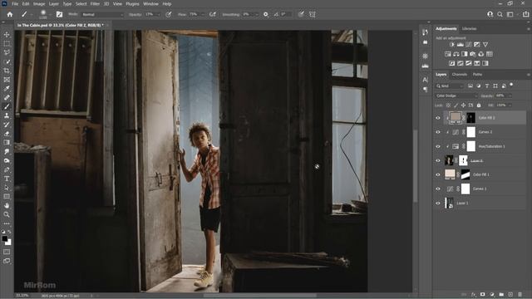Filter layers by type layers
The height and width of the screenshot is (299, 532).
487,86
